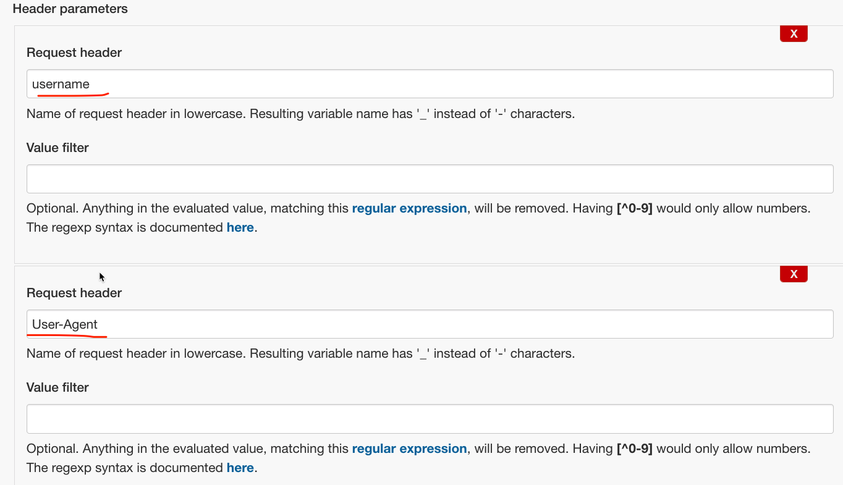Follow the 'here' regexp syntax link for username
This screenshot has width=843, height=485.
coord(240,227)
